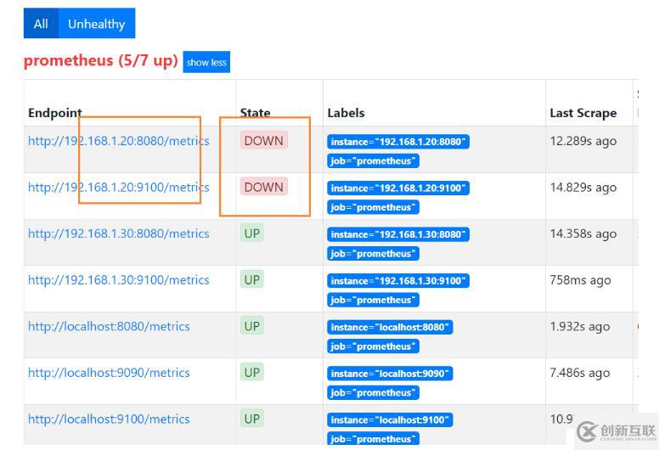Open http://192.168.1.20:8080/metrics endpoint link
This screenshot has height=450, width=659.
pyautogui.click(x=119, y=141)
